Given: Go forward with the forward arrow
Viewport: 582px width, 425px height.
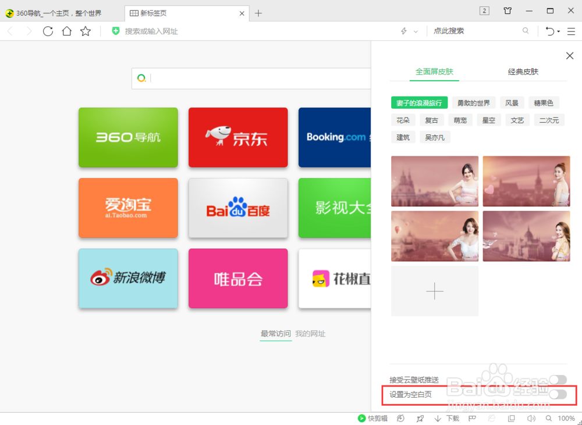Looking at the screenshot, I should 29,31.
